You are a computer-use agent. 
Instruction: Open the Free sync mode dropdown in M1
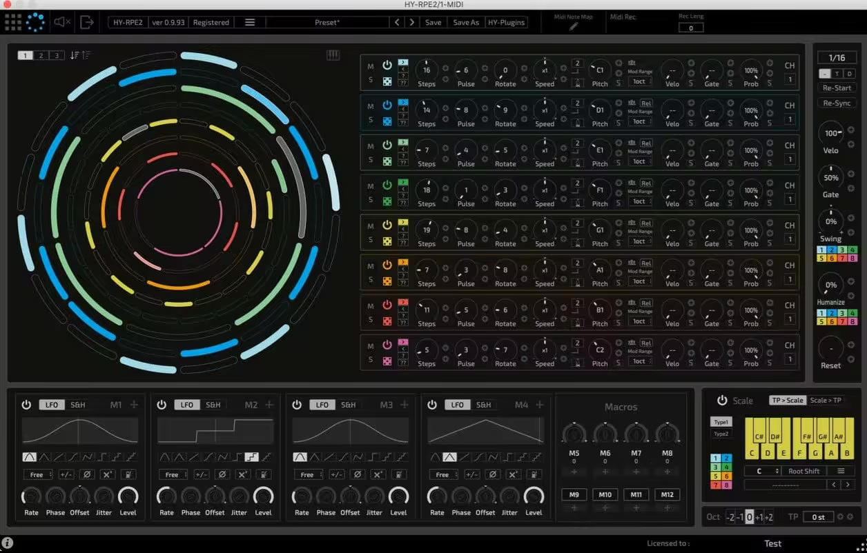37,474
